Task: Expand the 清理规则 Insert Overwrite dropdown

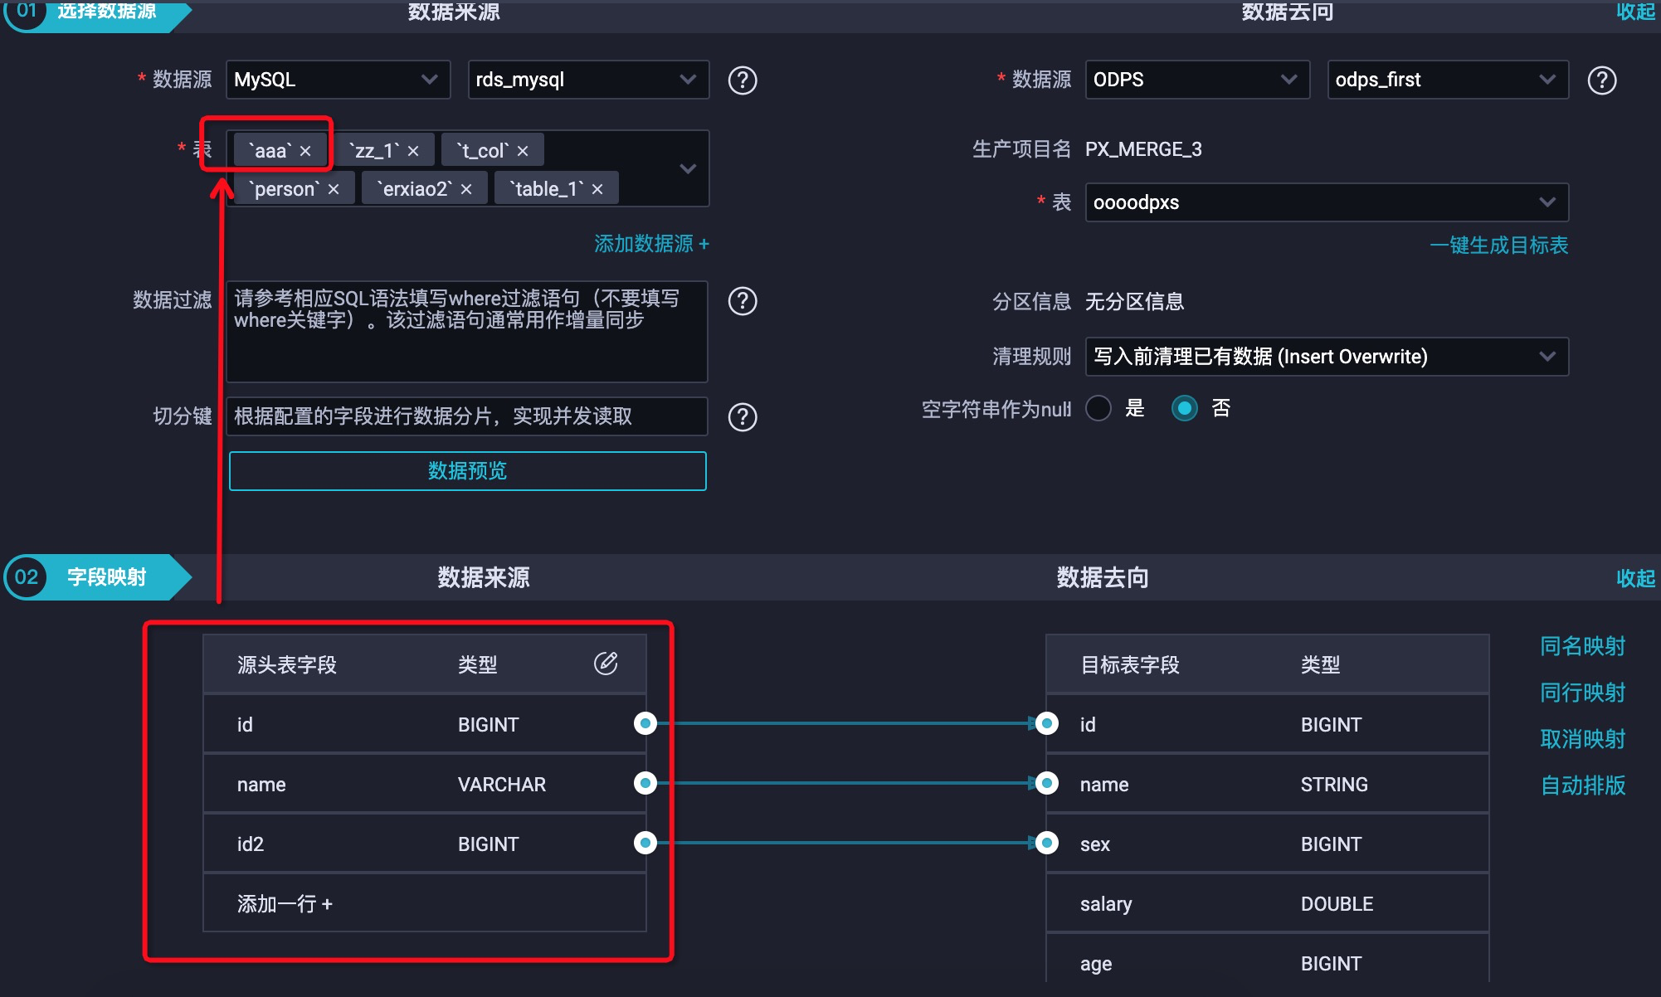Action: (x=1326, y=357)
